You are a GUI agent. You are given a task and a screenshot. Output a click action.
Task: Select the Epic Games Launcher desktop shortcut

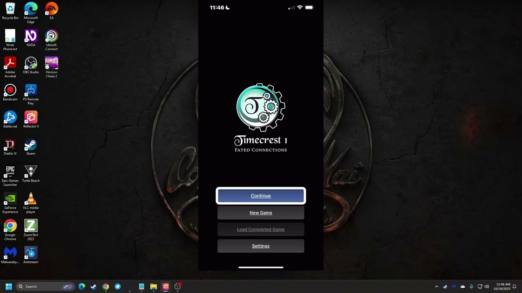[10, 176]
